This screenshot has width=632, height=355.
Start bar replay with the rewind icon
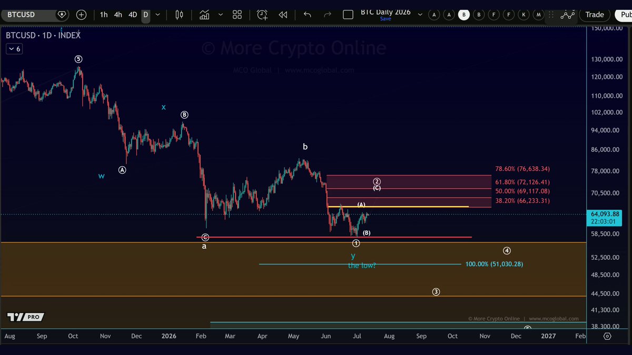point(283,15)
